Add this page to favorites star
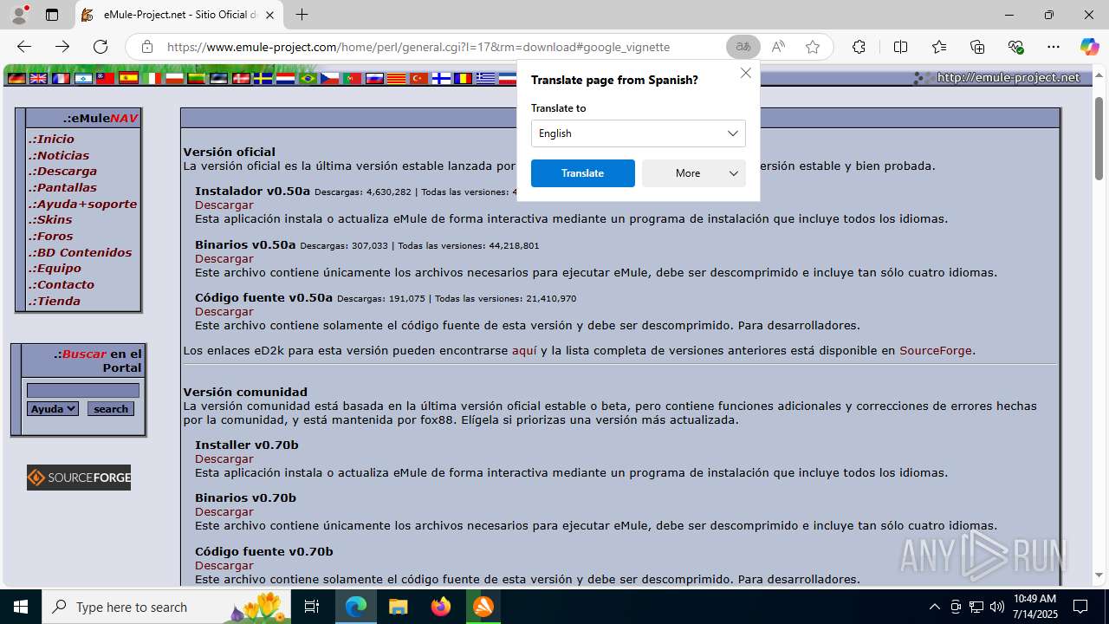Image resolution: width=1109 pixels, height=624 pixels. pyautogui.click(x=812, y=47)
